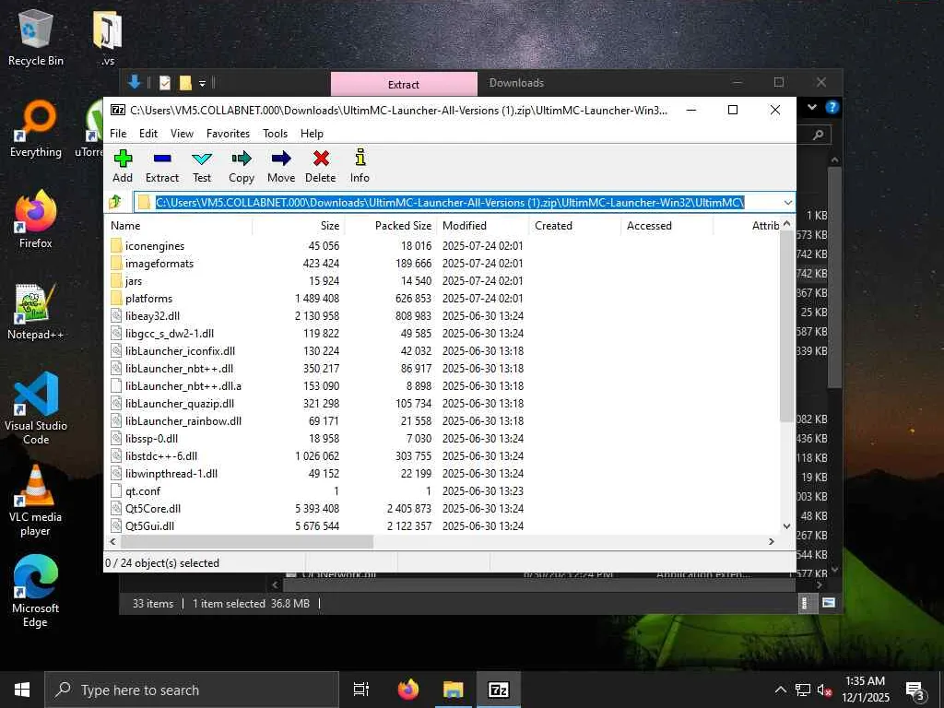Click the Explorer search magnifier icon

pyautogui.click(x=818, y=135)
